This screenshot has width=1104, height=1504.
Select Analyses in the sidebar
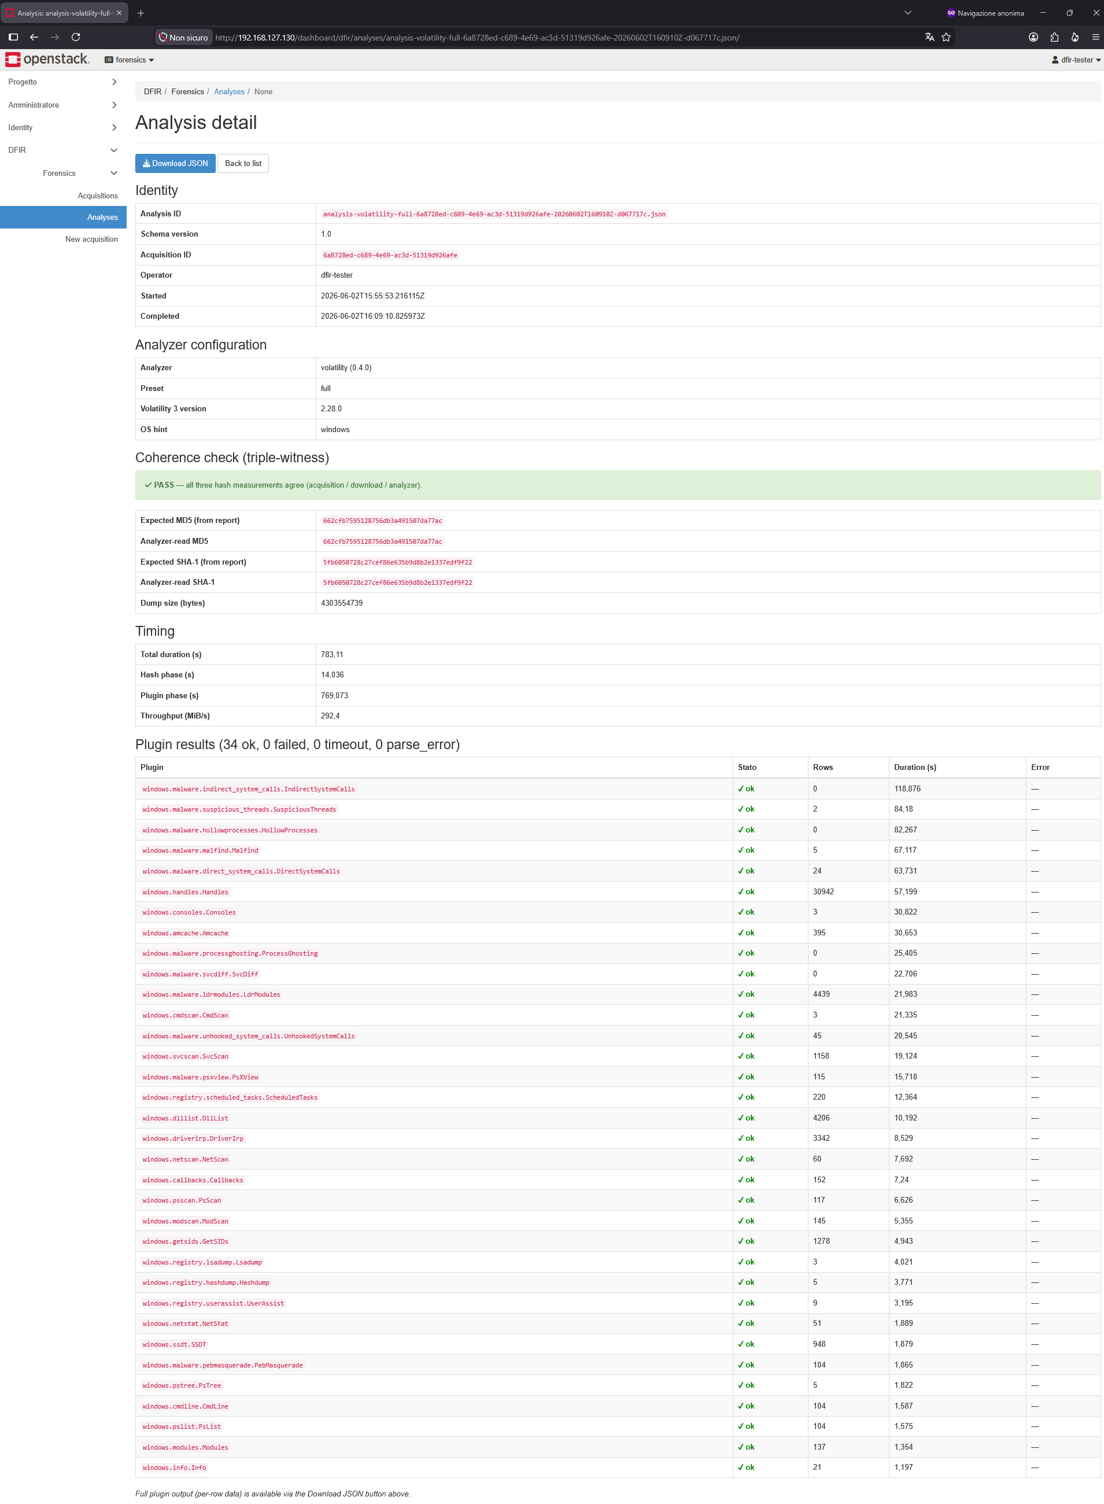pyautogui.click(x=63, y=218)
